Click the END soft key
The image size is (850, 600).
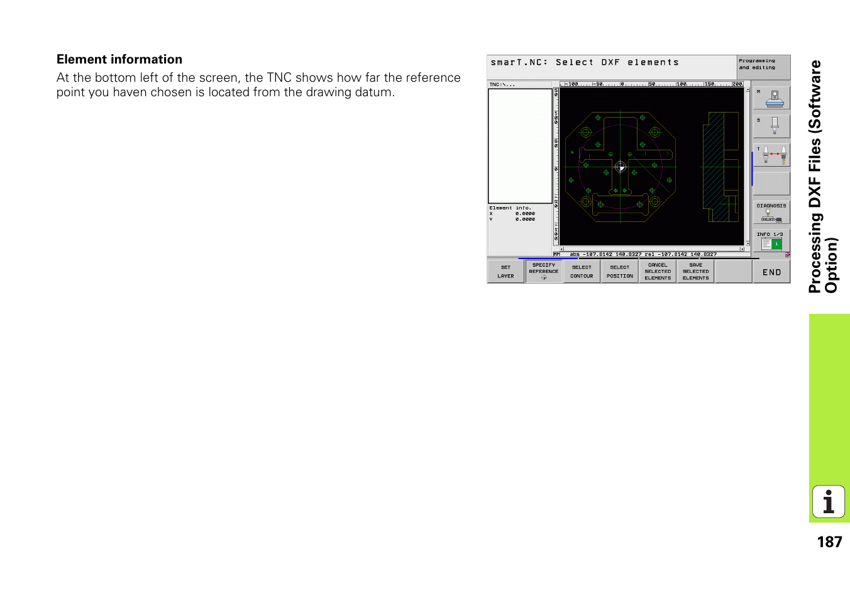(x=772, y=272)
